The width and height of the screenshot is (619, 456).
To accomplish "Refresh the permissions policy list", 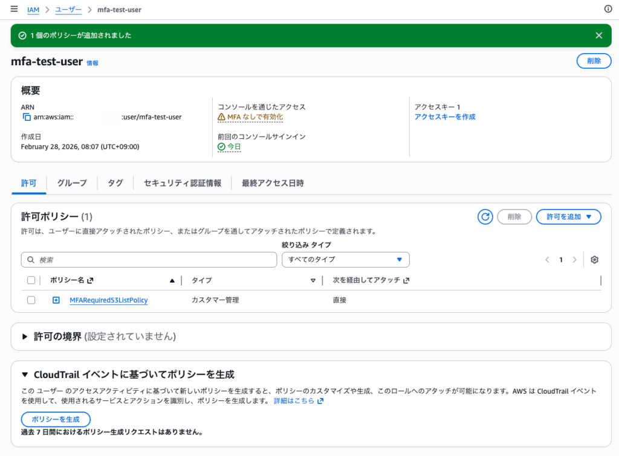I will click(x=485, y=217).
